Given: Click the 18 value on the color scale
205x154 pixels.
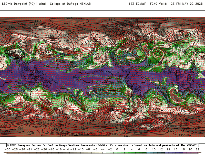Looking at the screenshot, I should [183, 149].
